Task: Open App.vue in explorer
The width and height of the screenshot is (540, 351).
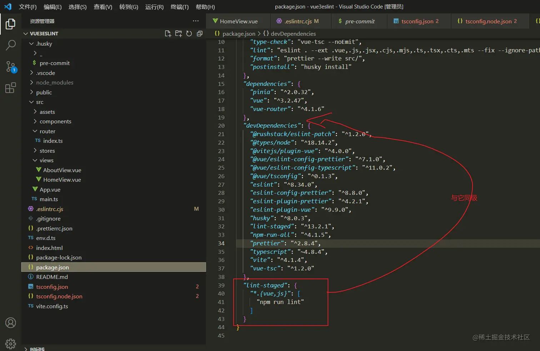Action: pos(114,190)
